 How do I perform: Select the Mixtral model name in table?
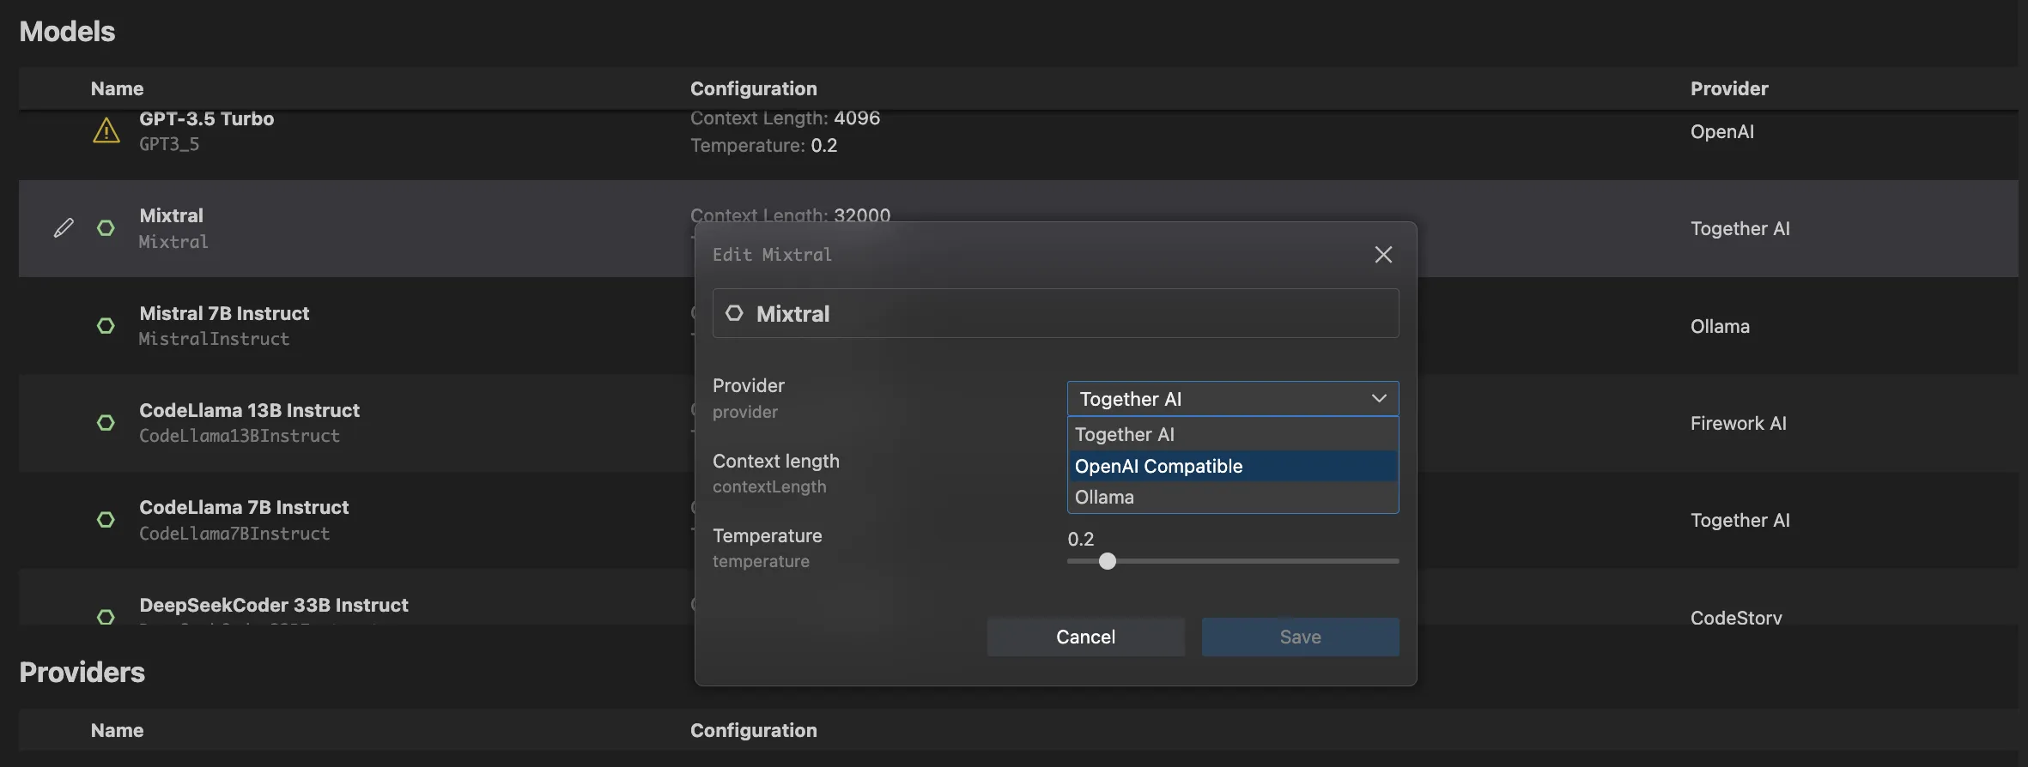(172, 215)
